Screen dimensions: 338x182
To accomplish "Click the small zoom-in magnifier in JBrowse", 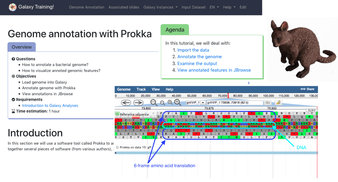I will coord(170,102).
